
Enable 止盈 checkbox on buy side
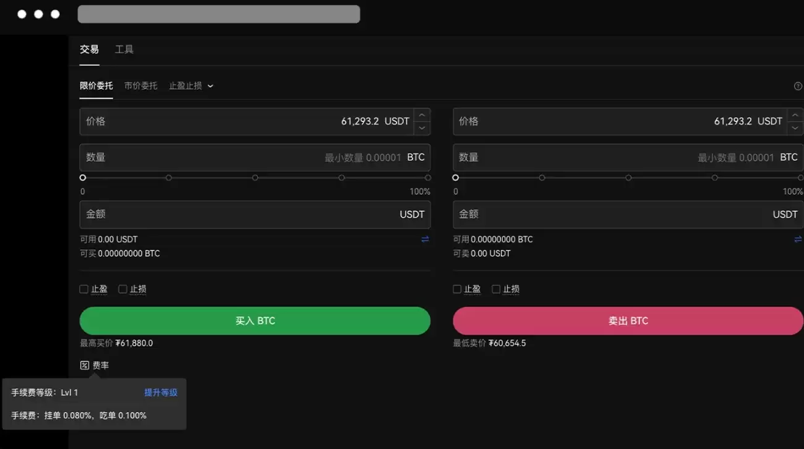(83, 289)
